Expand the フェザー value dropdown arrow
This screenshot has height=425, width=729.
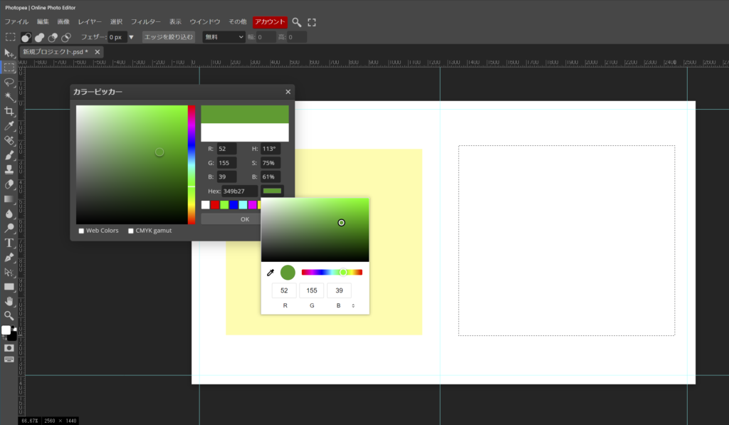pyautogui.click(x=131, y=37)
